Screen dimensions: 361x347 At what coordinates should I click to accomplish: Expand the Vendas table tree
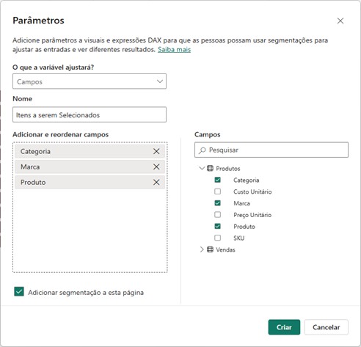click(202, 249)
